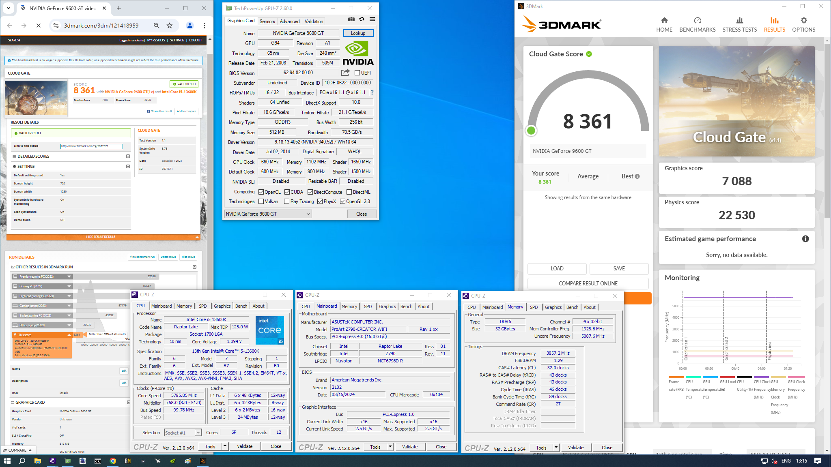This screenshot has height=467, width=831.
Task: Export BIOS with GPU-Z share icon
Action: [345, 73]
